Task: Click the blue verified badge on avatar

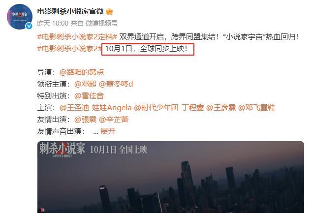Action: [x=30, y=26]
